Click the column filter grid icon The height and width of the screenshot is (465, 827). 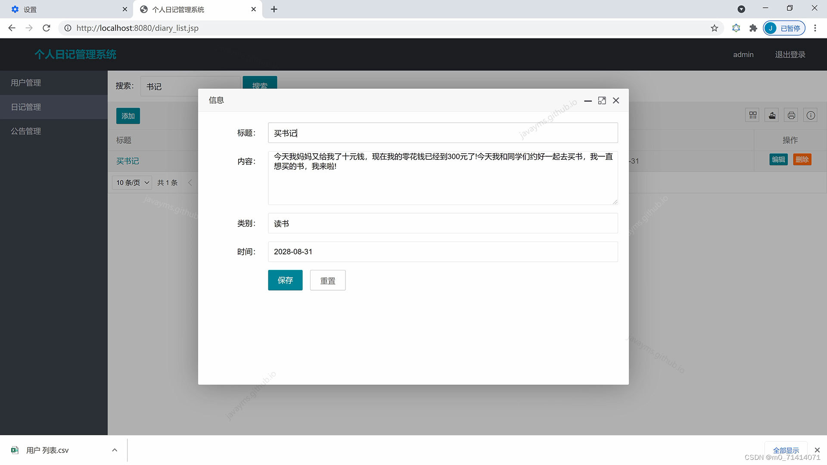(752, 115)
